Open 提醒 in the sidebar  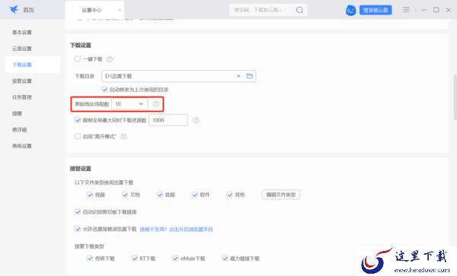(x=17, y=113)
